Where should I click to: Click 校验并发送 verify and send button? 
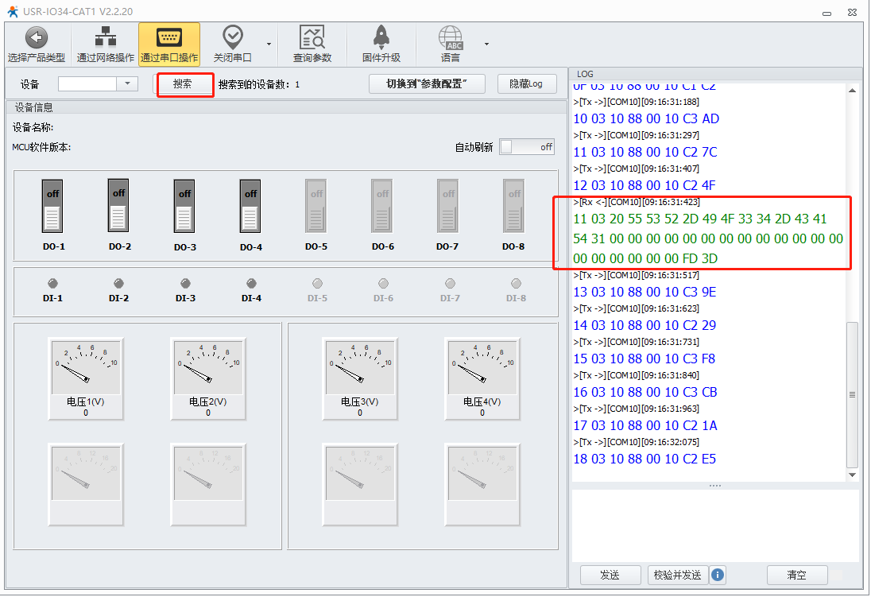678,575
